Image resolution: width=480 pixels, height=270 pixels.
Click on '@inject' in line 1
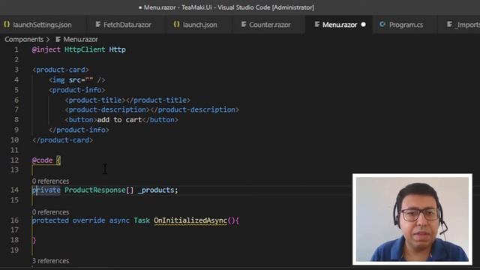[46, 49]
